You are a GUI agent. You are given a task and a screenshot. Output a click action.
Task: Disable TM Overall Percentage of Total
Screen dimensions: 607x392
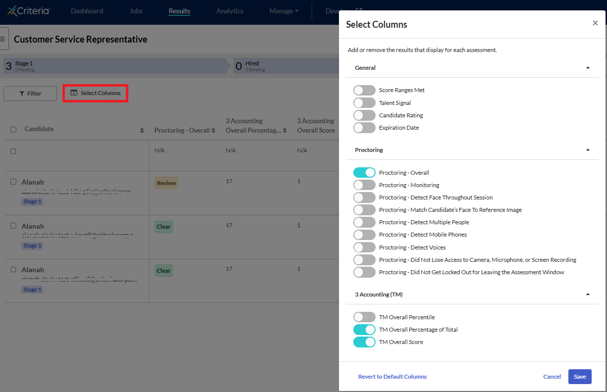(x=364, y=330)
